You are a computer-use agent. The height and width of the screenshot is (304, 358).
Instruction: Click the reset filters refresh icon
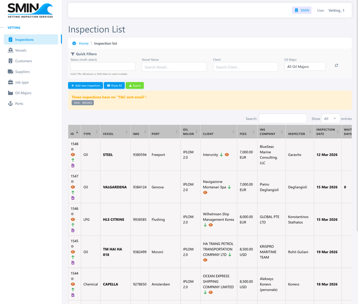tap(336, 65)
